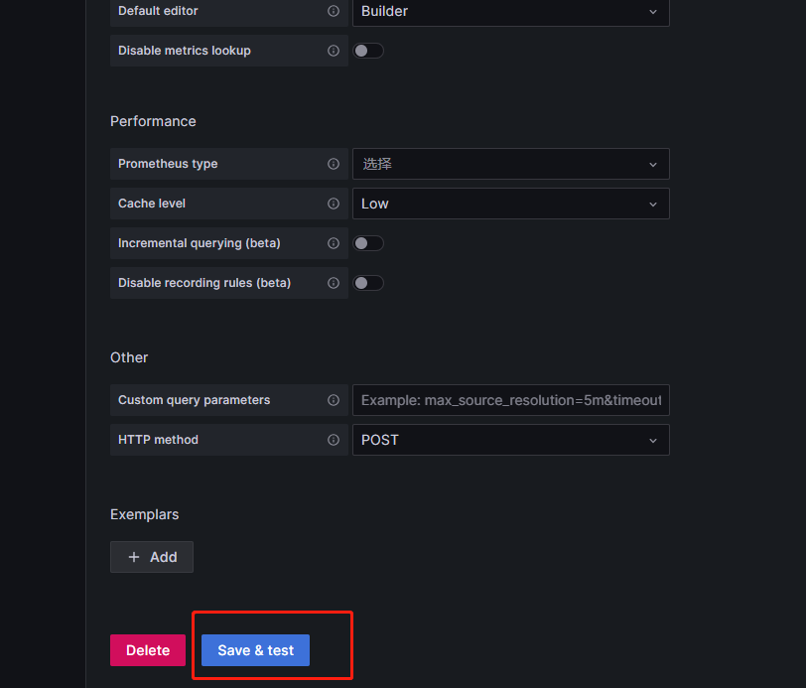
Task: Click info icon beside HTTP method
Action: pyautogui.click(x=334, y=440)
